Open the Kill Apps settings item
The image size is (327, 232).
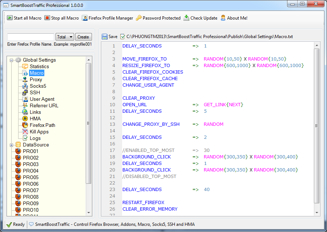click(39, 132)
